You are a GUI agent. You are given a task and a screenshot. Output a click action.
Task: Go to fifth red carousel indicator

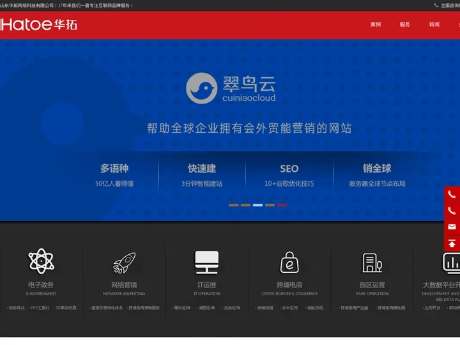point(282,205)
